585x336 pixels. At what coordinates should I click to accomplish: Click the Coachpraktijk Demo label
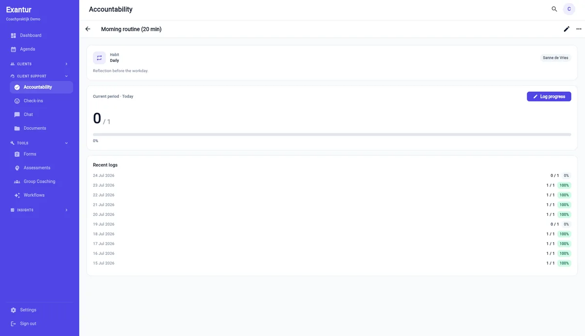(x=23, y=19)
